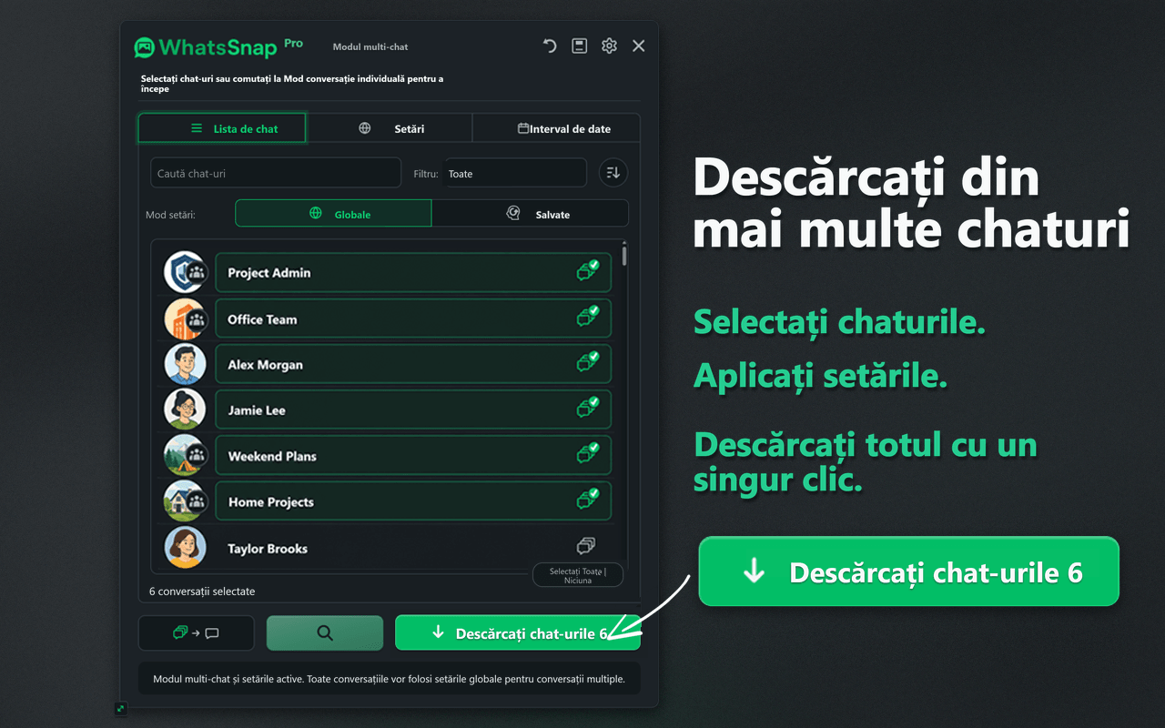Click the chat list scrollbar
Screen dimensions: 1165x728
pos(623,254)
